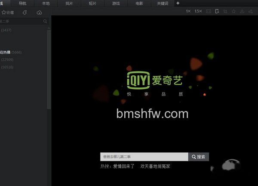The image size is (258, 186).
Task: Switch to the 关键词 tab
Action: click(163, 3)
